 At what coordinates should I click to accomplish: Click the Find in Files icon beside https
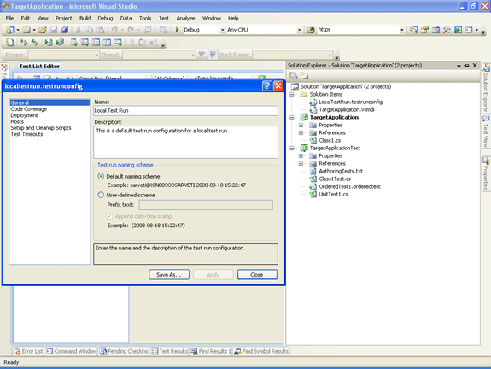(311, 30)
